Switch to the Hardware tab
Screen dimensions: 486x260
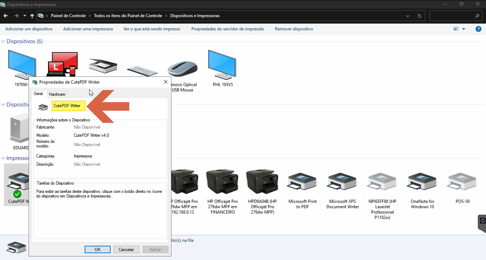57,94
